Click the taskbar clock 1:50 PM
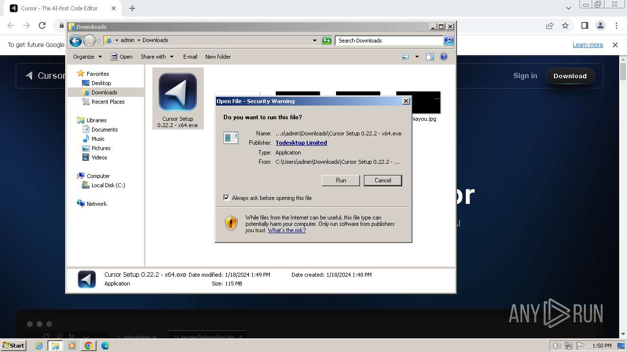The width and height of the screenshot is (627, 352). click(602, 346)
